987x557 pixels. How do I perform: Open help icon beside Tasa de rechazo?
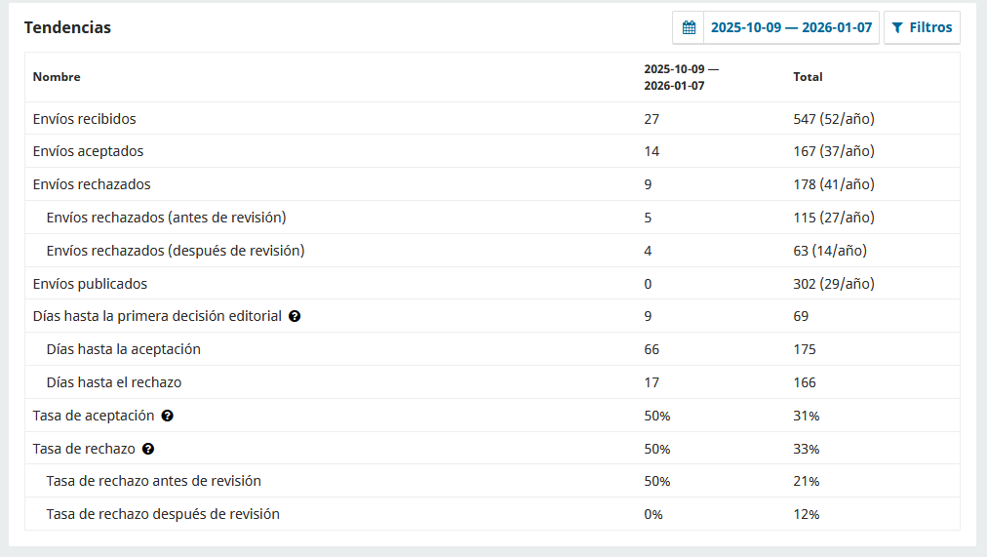tap(148, 449)
